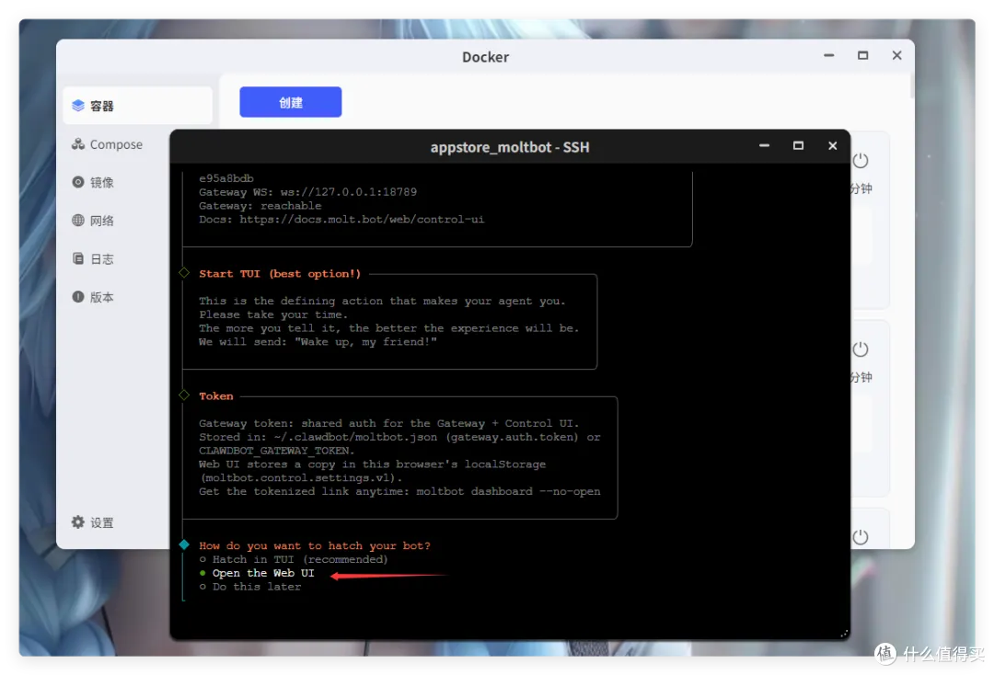
Task: Open 设置 settings label
Action: (102, 522)
